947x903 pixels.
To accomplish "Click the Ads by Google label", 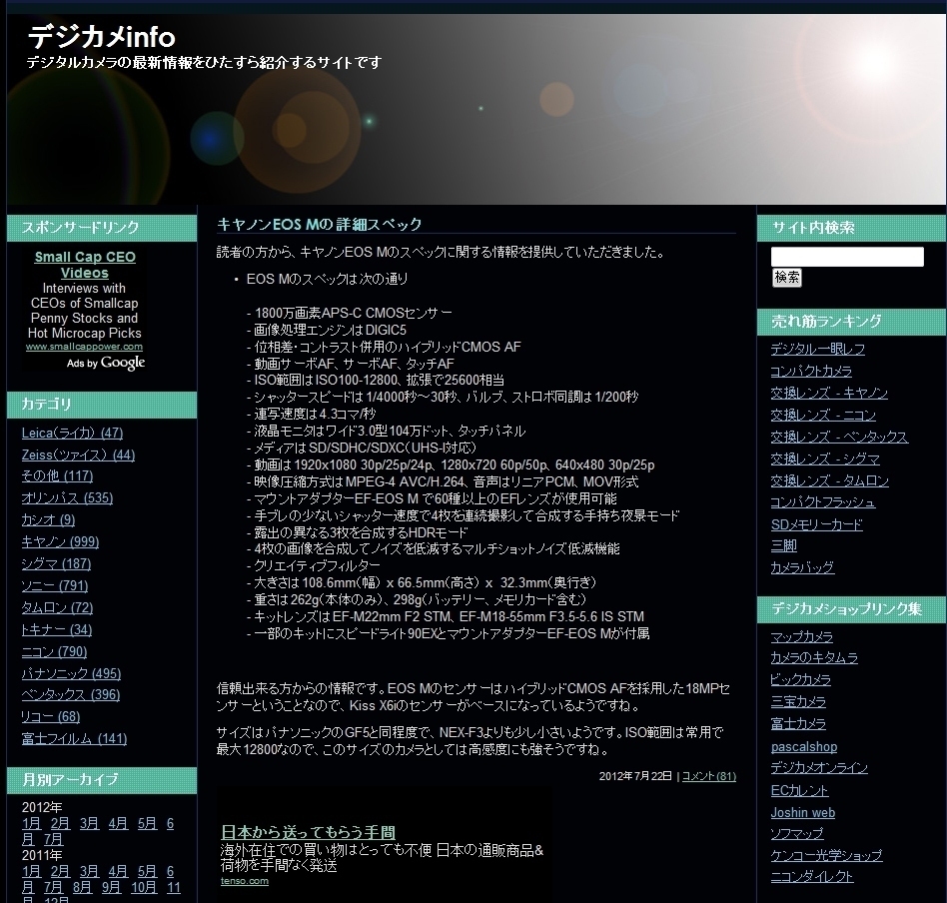I will pyautogui.click(x=106, y=363).
